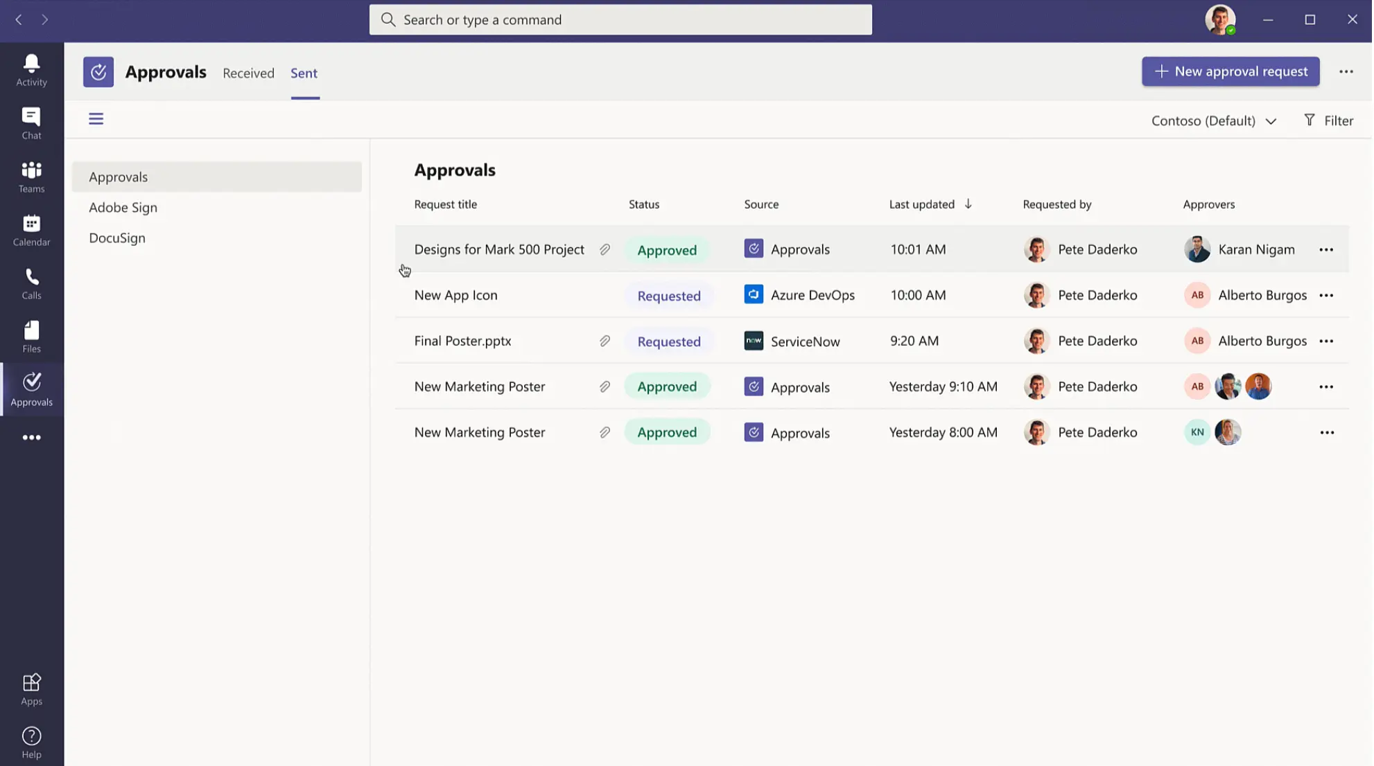The image size is (1374, 766).
Task: Click attachment paperclip on Final Poster.pptx
Action: 605,341
